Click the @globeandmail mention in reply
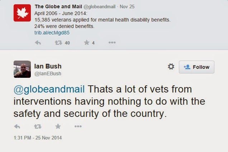 tap(49, 89)
